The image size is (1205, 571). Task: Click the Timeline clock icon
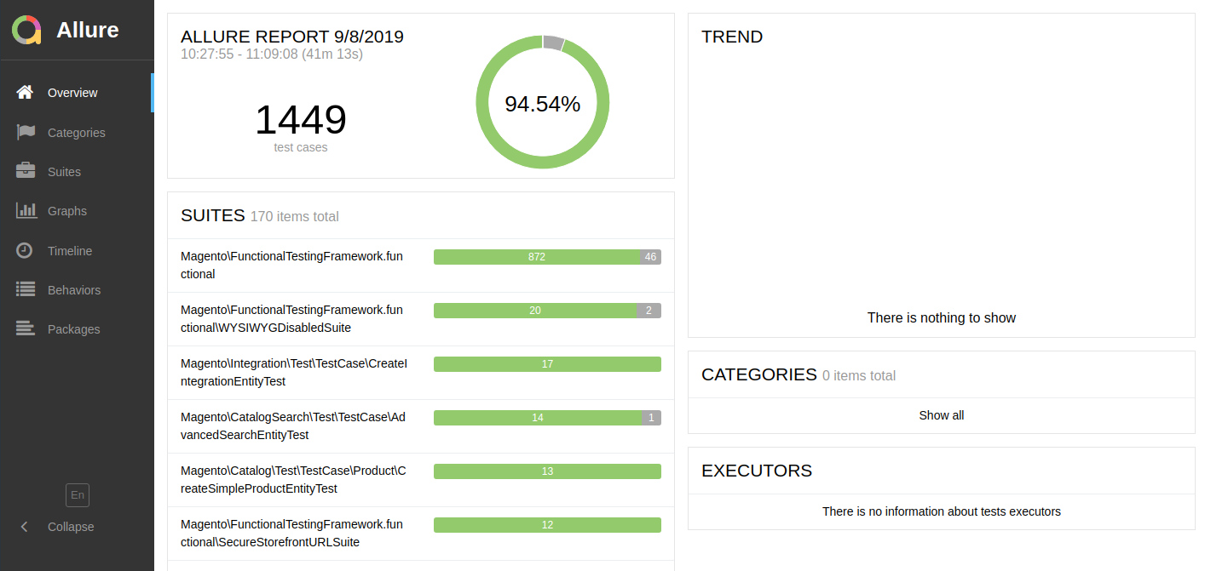tap(26, 250)
